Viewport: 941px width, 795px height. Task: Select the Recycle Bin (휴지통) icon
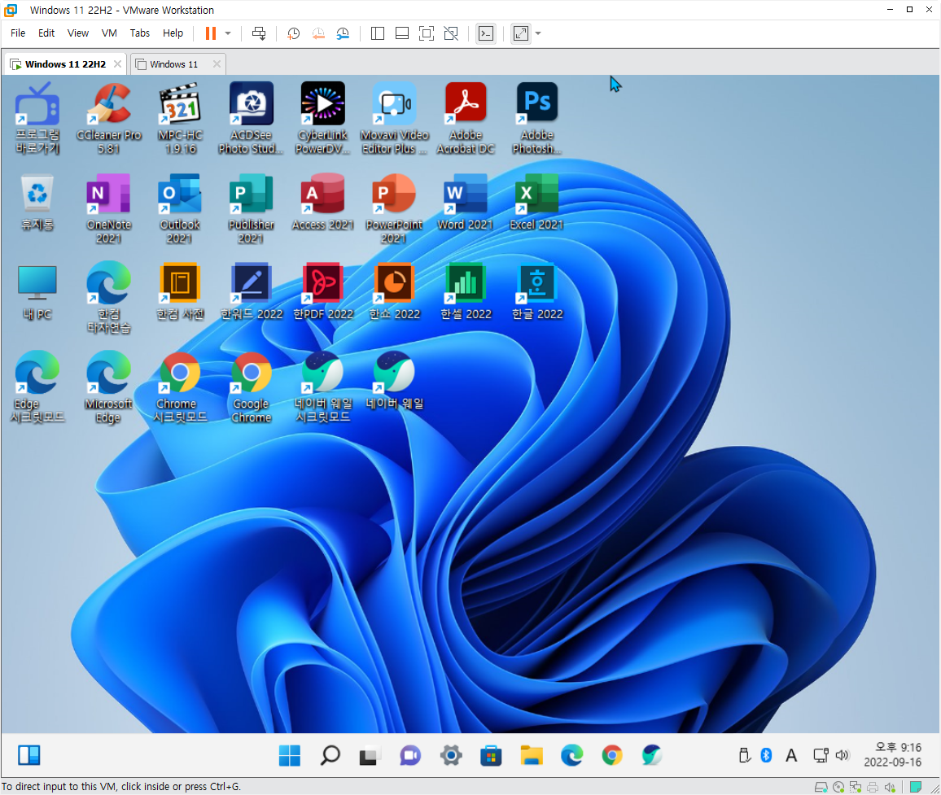pyautogui.click(x=37, y=202)
